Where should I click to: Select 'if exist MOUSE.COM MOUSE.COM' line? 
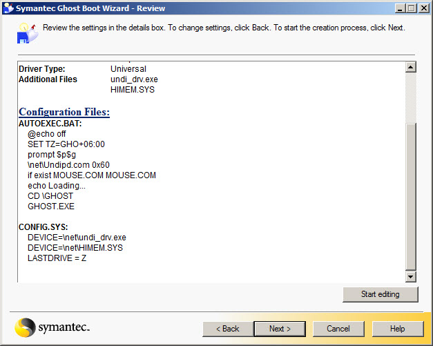pos(92,175)
